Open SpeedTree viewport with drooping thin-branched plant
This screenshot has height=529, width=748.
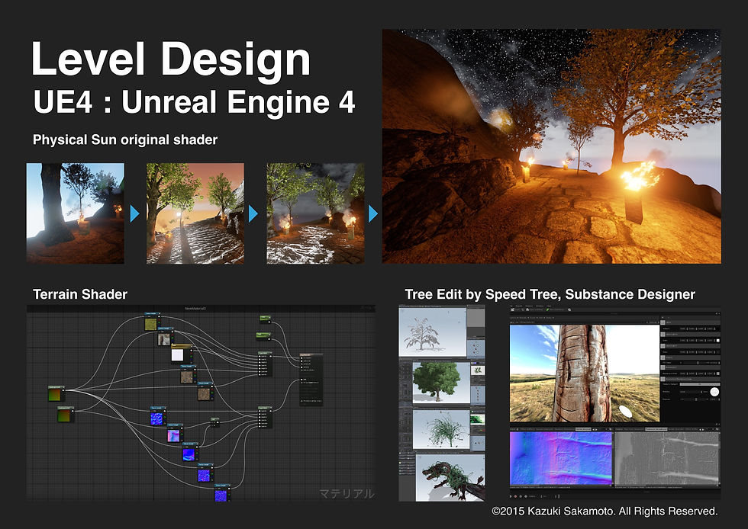(441, 429)
